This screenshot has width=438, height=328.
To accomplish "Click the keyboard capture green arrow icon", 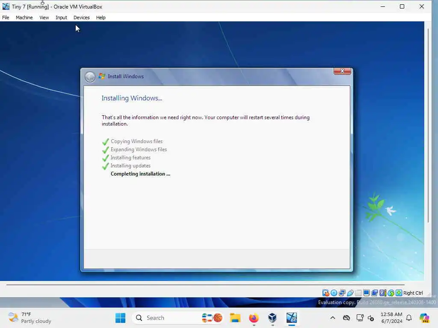I will (399, 293).
